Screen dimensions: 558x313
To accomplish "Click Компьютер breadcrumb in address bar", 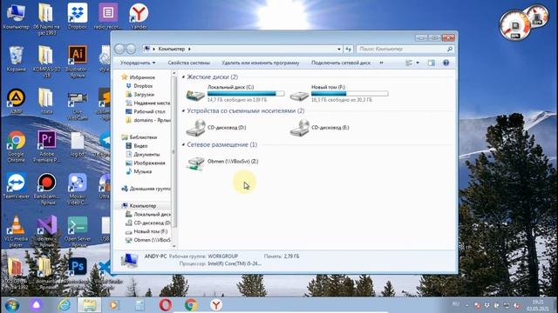I will (x=172, y=49).
